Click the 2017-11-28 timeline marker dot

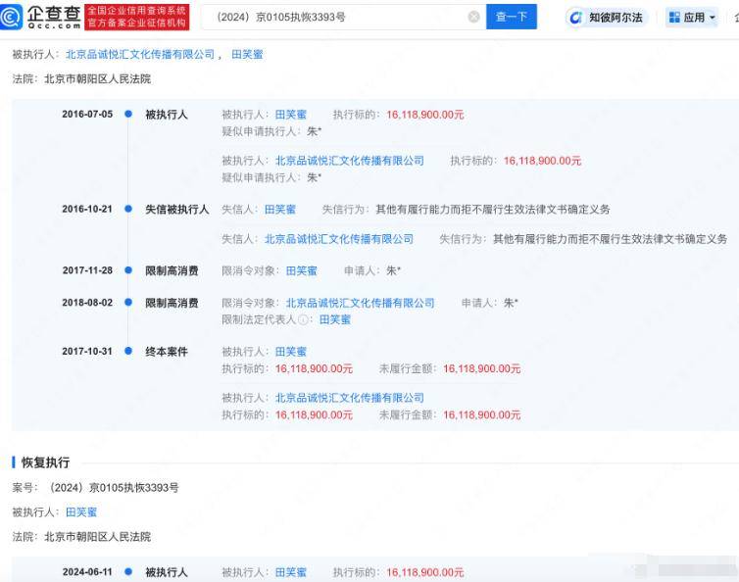click(128, 270)
